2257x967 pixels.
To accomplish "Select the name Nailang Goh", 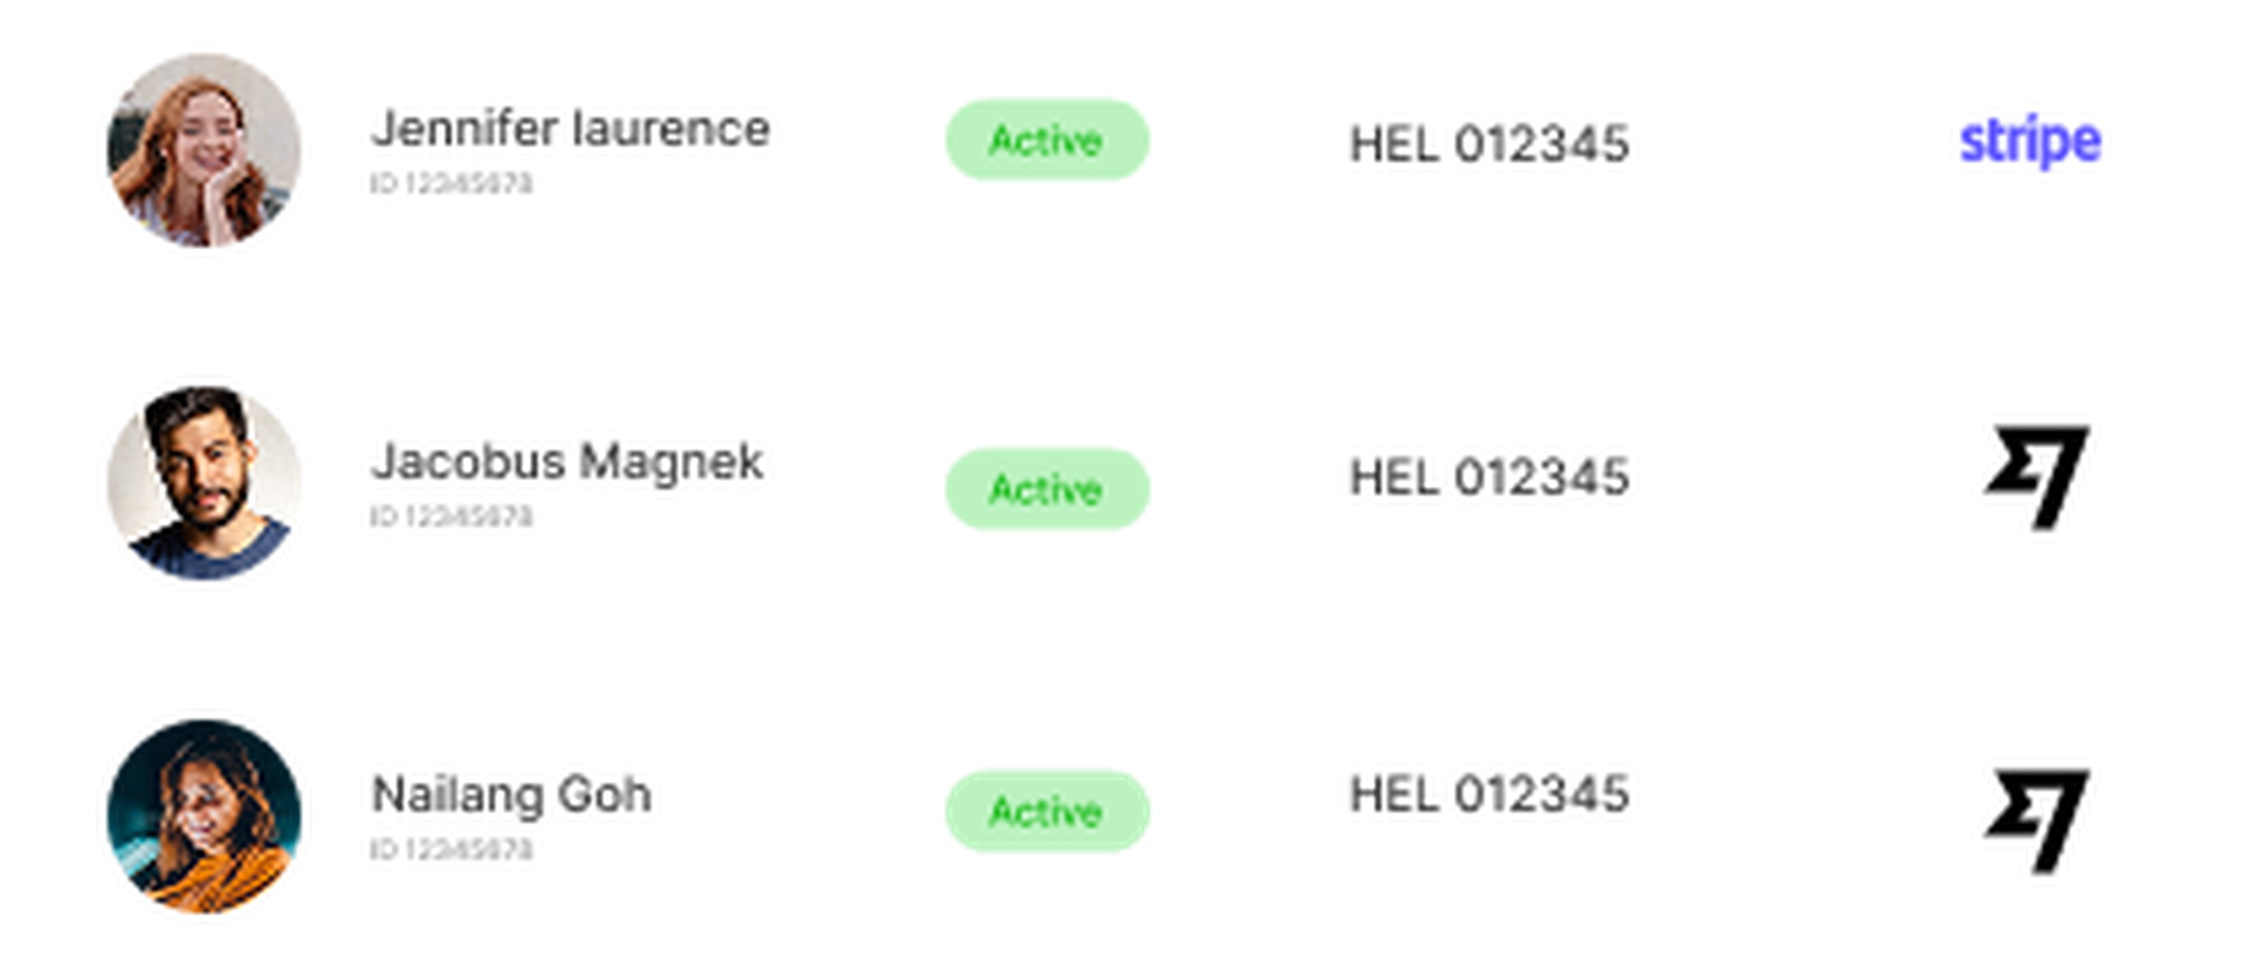I will (x=511, y=794).
